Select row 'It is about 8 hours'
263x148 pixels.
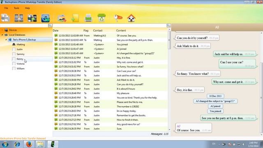pyautogui.click(x=110, y=89)
